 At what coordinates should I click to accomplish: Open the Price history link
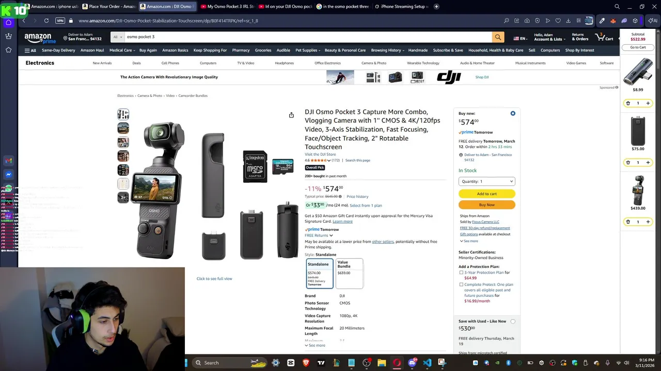coord(357,196)
